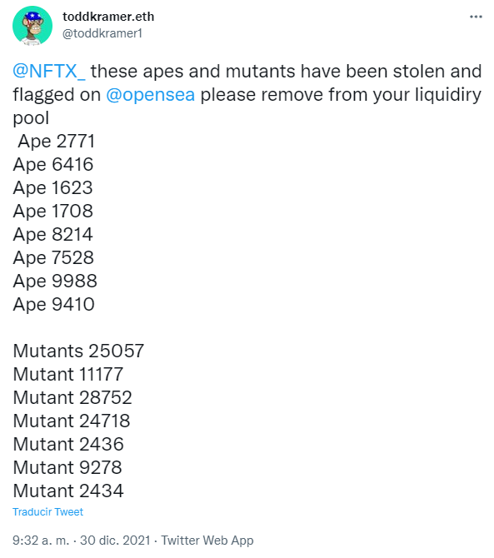Open the @NFTX_ mention

[x=49, y=71]
